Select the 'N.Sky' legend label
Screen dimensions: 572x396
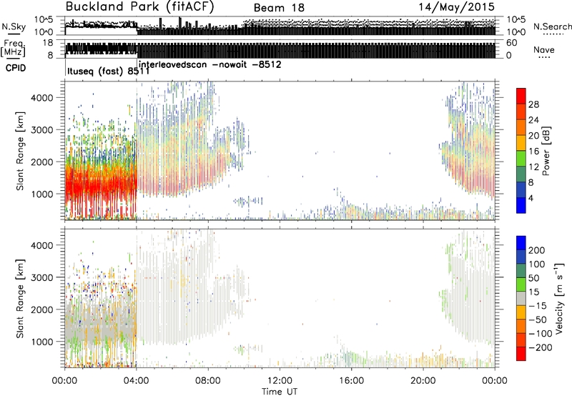click(x=14, y=26)
